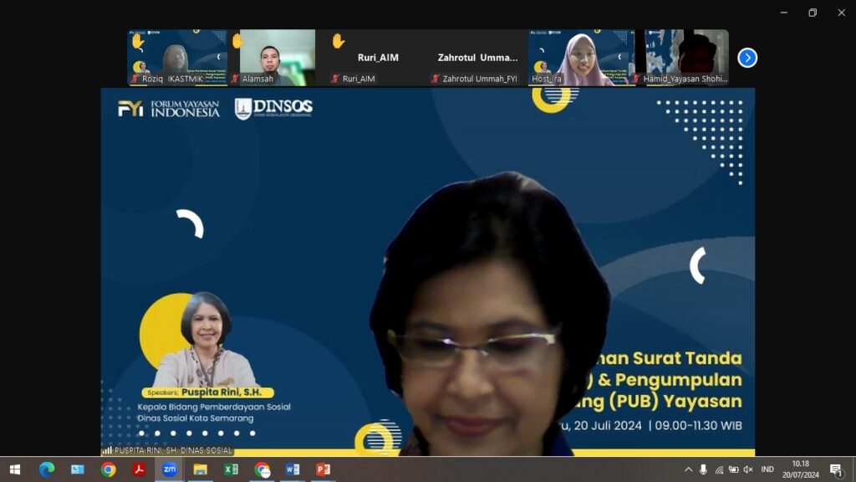Open Adobe Acrobat from the taskbar
856x482 pixels.
click(139, 469)
